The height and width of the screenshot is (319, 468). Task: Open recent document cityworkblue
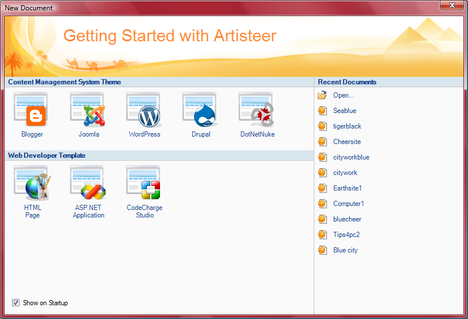(352, 157)
